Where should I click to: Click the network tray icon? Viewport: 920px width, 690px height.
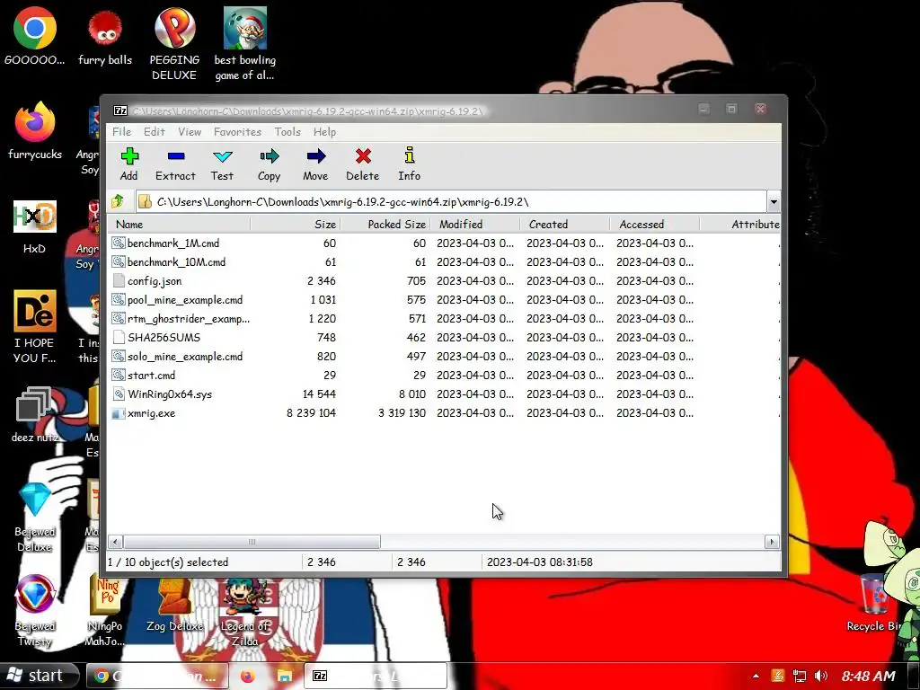(x=799, y=676)
